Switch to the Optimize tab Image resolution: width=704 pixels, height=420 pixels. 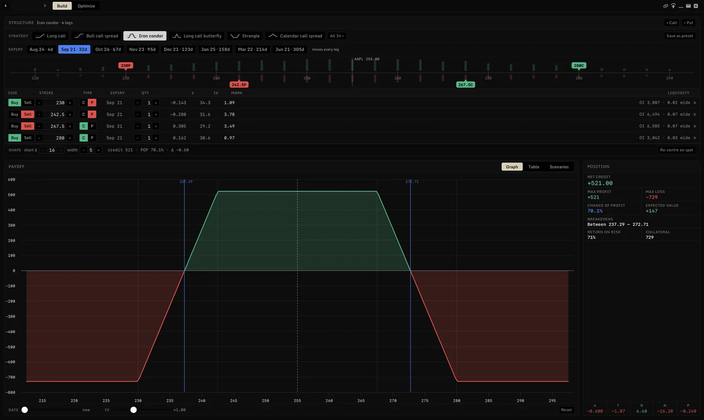(86, 6)
